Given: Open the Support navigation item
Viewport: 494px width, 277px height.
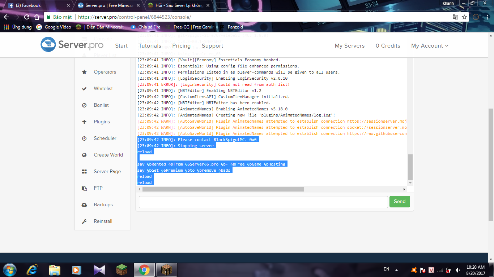Looking at the screenshot, I should click(x=212, y=46).
